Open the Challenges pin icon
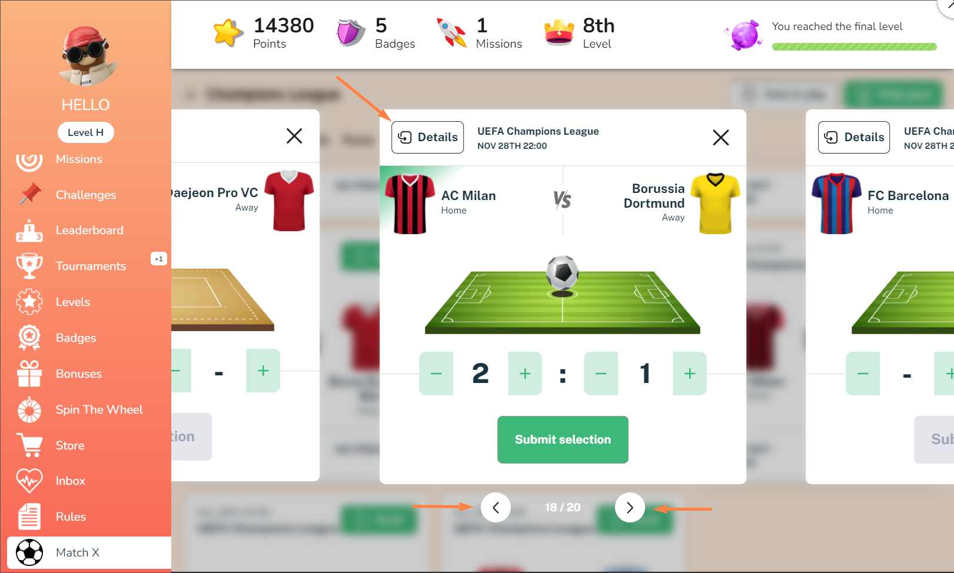This screenshot has width=954, height=573. tap(29, 194)
